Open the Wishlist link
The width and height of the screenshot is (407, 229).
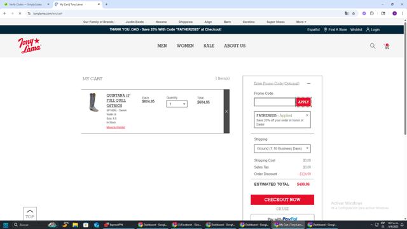(356, 30)
